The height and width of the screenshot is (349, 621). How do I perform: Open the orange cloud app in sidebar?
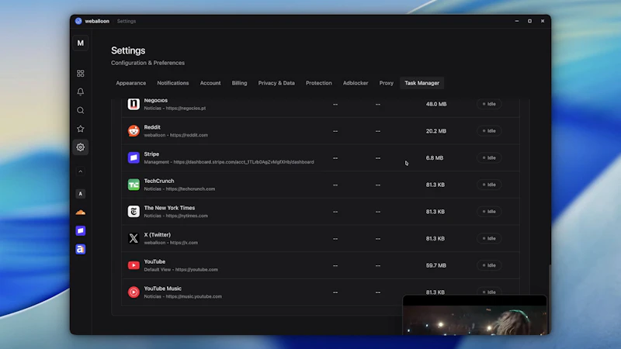[x=81, y=213]
